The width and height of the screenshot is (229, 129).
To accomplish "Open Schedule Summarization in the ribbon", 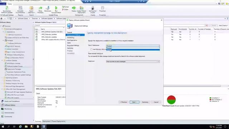I will tap(20, 10).
